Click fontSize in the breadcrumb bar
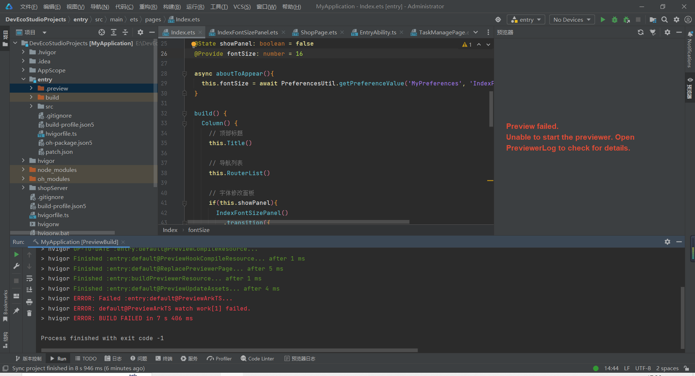695x376 pixels. click(199, 230)
